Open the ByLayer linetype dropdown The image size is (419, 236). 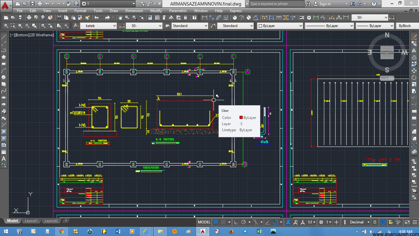[x=329, y=26]
